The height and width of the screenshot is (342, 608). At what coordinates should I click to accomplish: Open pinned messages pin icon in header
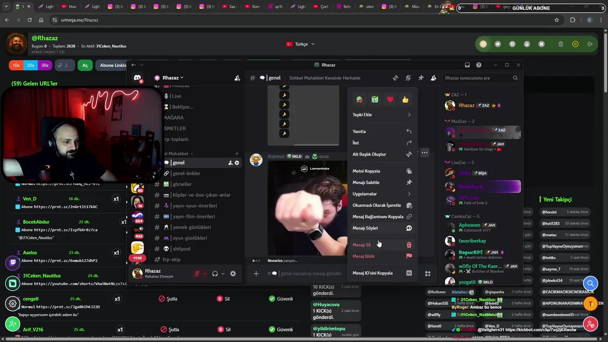click(x=421, y=78)
